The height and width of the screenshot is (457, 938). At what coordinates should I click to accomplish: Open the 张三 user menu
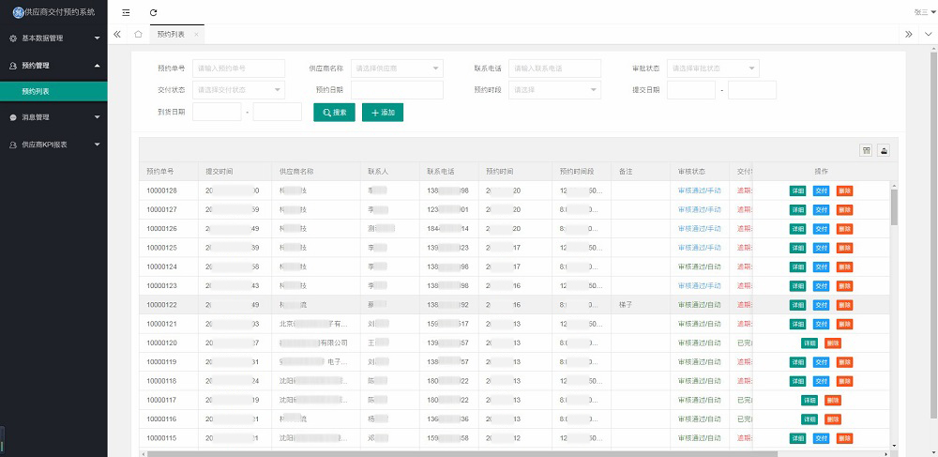[922, 12]
